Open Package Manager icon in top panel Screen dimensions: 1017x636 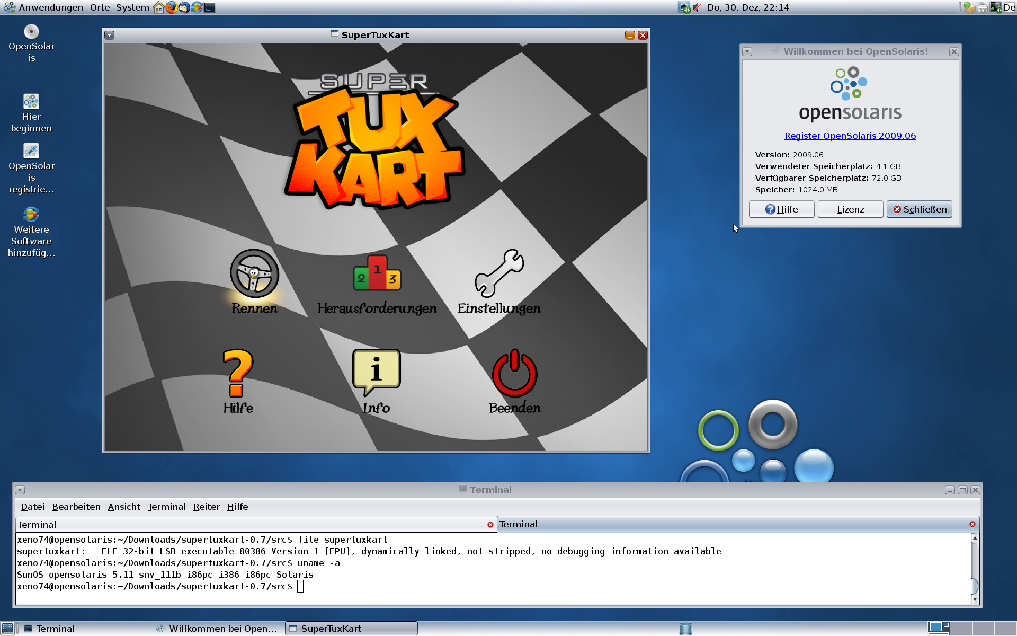pyautogui.click(x=197, y=7)
